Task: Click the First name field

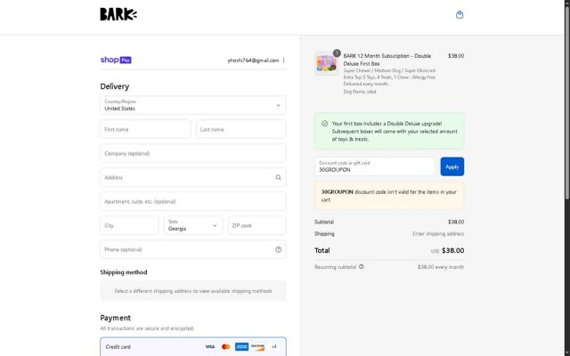Action: point(145,129)
